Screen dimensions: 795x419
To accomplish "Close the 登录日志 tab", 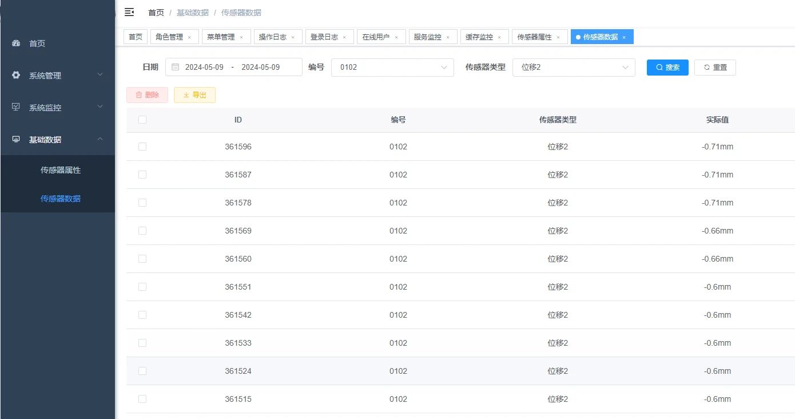I will (x=344, y=37).
